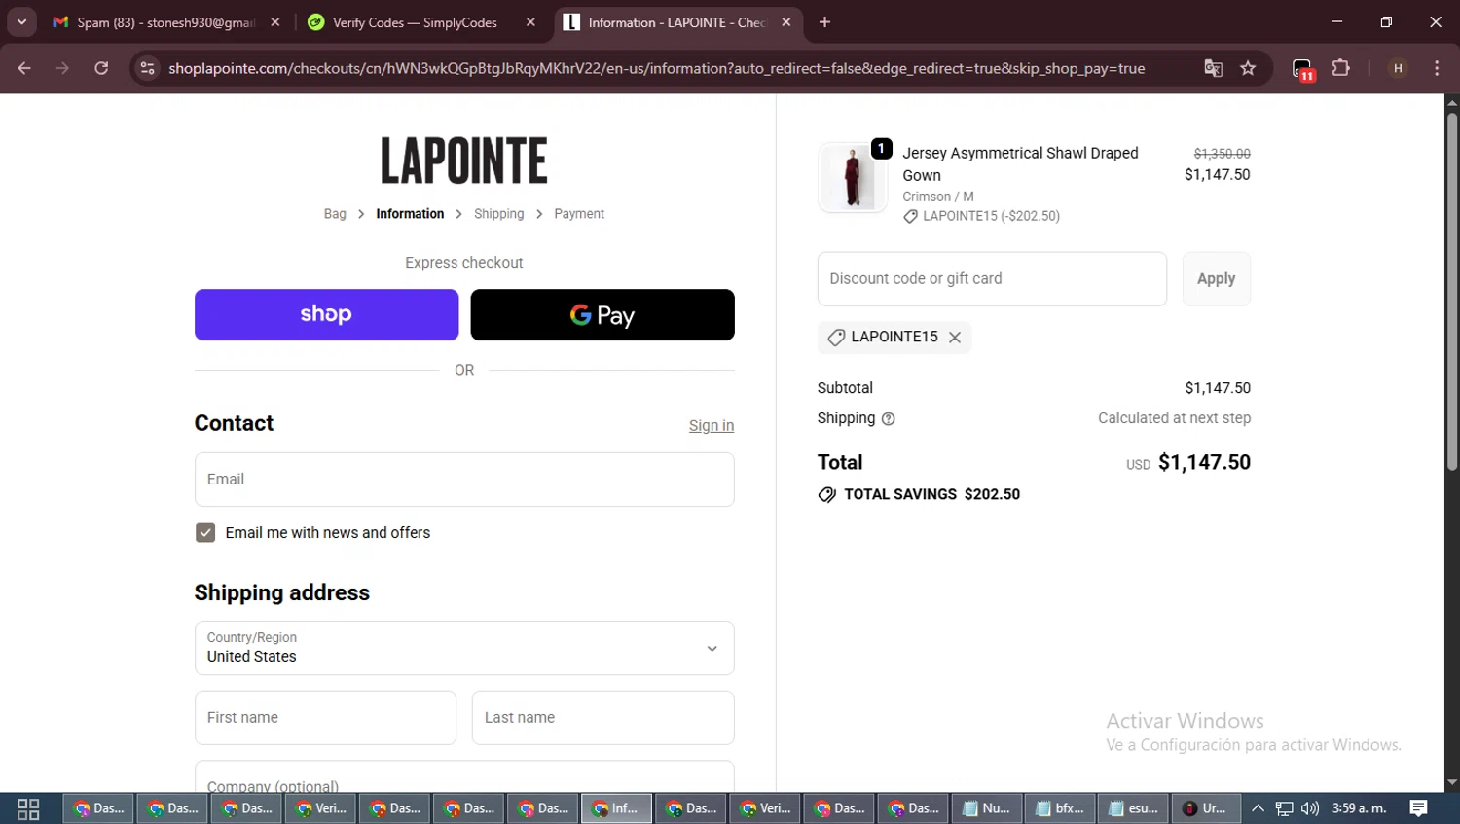1460x824 pixels.
Task: Click the discount tag icon under product
Action: pyautogui.click(x=910, y=216)
